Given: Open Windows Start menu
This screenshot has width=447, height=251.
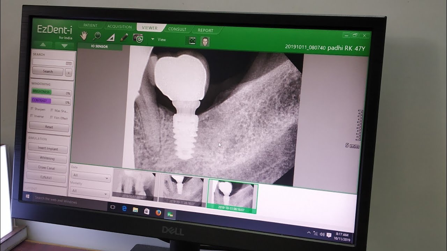Looking at the screenshot, I should coord(28,197).
